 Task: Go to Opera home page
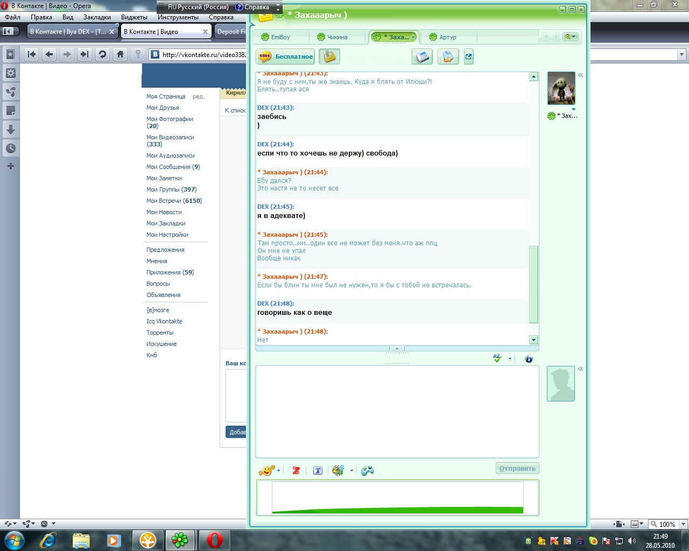click(x=120, y=54)
